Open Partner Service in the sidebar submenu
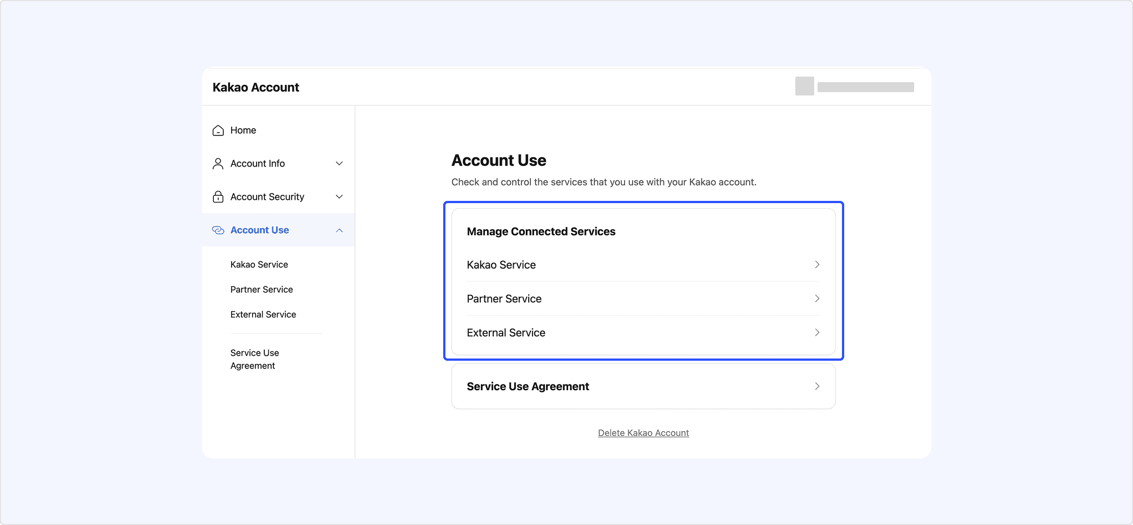The image size is (1133, 525). [x=262, y=290]
